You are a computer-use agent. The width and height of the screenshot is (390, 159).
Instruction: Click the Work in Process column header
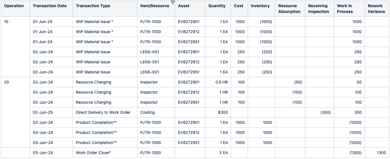[x=345, y=9]
